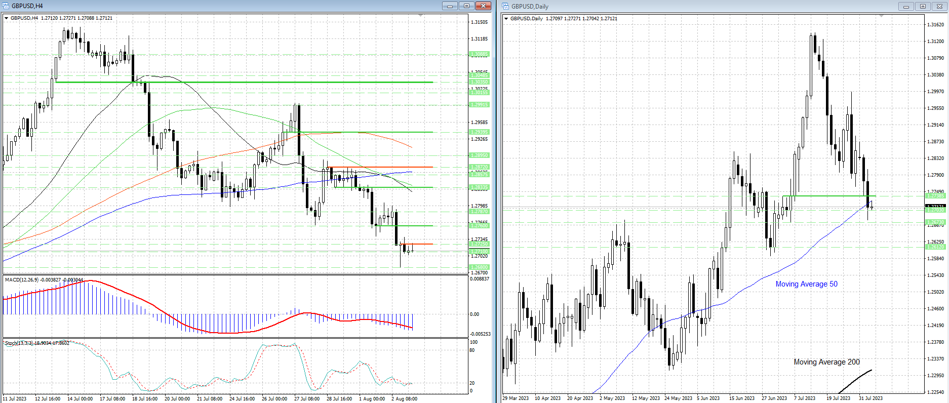The height and width of the screenshot is (403, 949).
Task: Maximize the GBPUSD,H4 chart window
Action: [466, 6]
